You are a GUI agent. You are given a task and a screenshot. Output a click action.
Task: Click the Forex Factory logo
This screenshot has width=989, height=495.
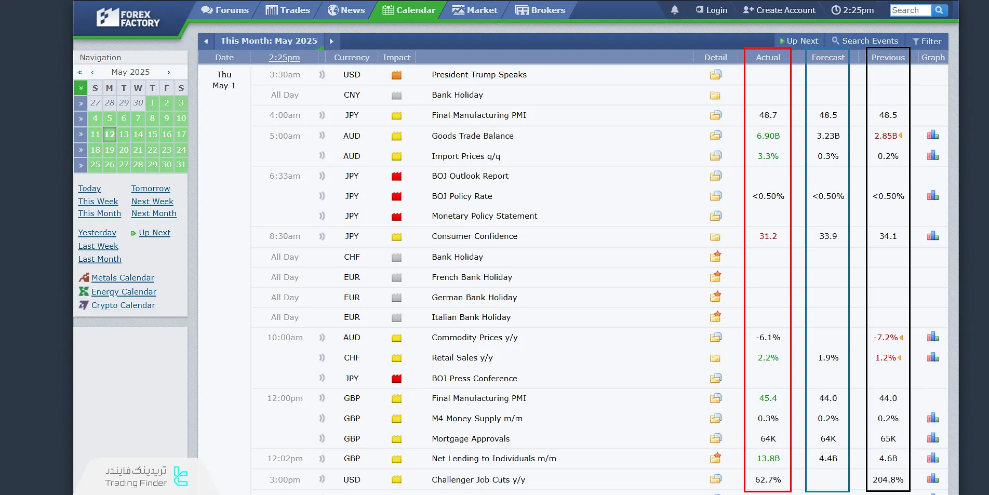(x=128, y=18)
